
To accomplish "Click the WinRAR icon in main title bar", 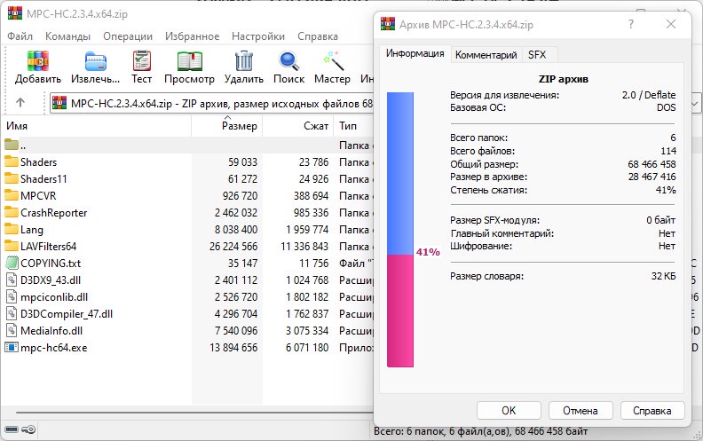I will [15, 13].
